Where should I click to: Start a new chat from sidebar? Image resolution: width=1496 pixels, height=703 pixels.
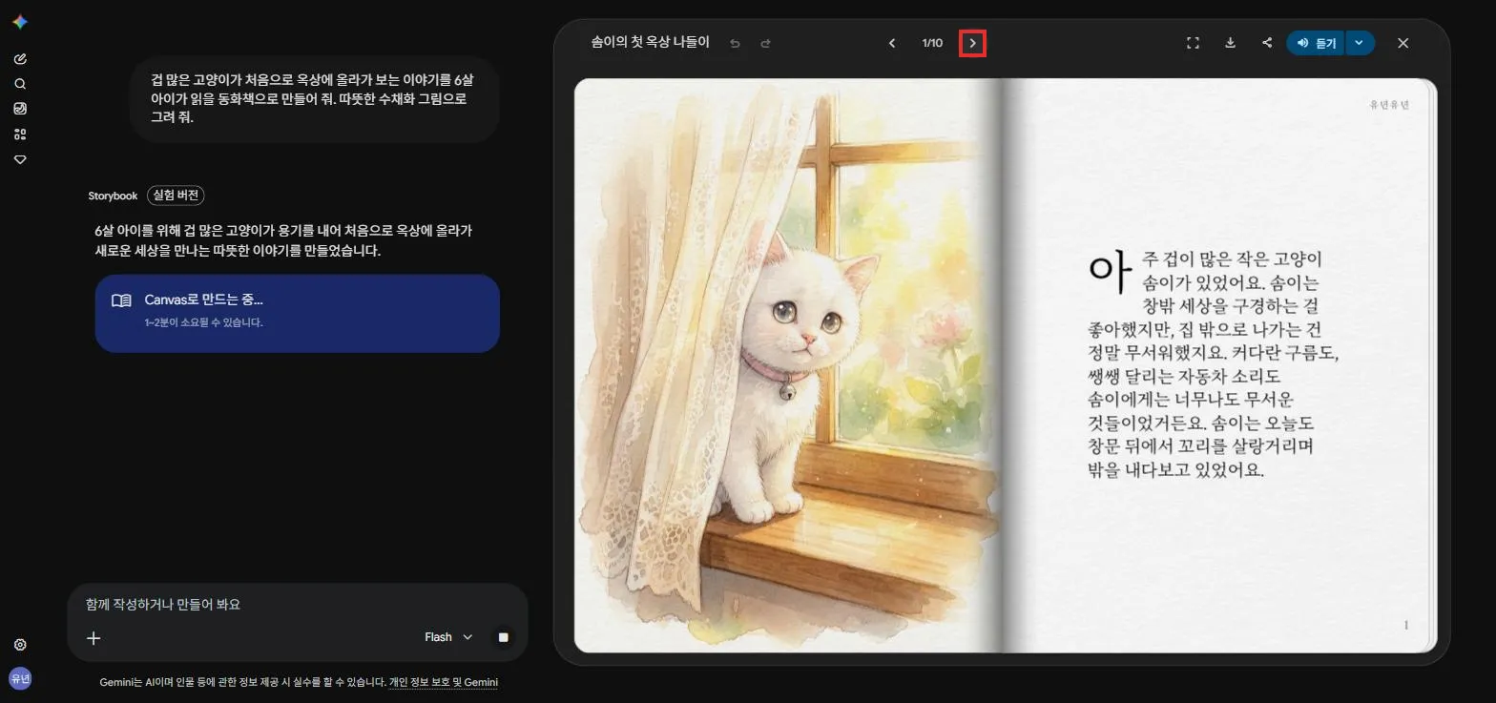click(x=20, y=59)
